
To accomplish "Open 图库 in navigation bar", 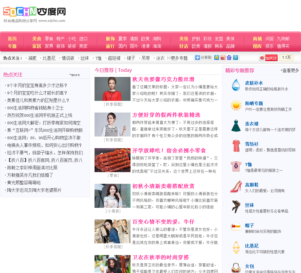I will click(x=257, y=46).
